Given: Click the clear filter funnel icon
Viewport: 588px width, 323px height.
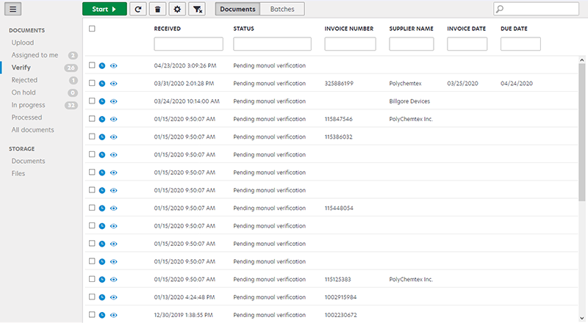Looking at the screenshot, I should [197, 9].
